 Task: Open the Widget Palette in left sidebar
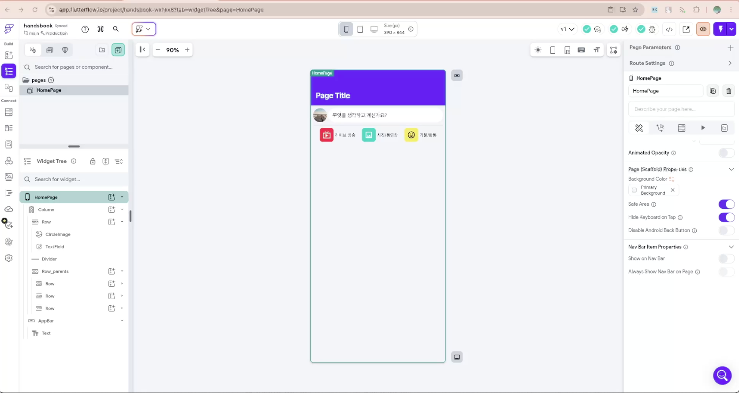[x=8, y=55]
